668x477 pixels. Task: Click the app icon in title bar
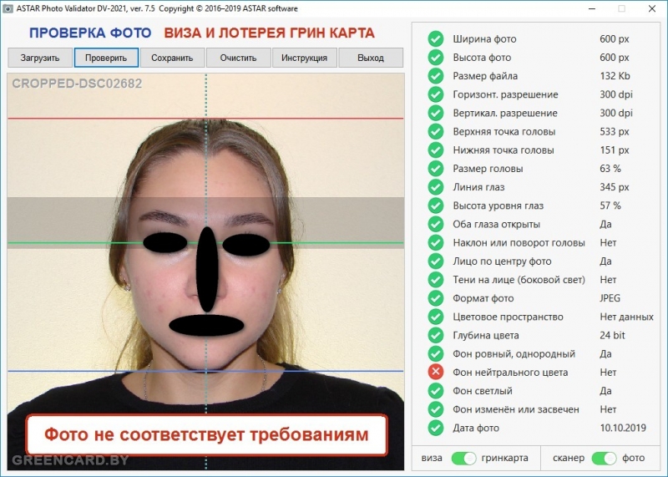pos(8,8)
